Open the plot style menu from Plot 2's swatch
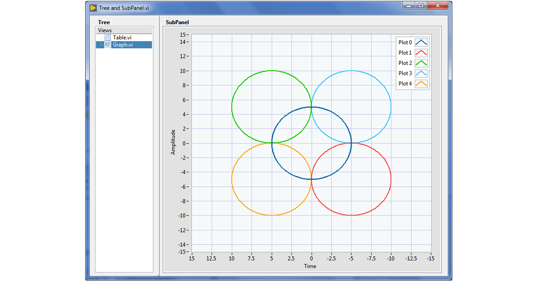 421,63
